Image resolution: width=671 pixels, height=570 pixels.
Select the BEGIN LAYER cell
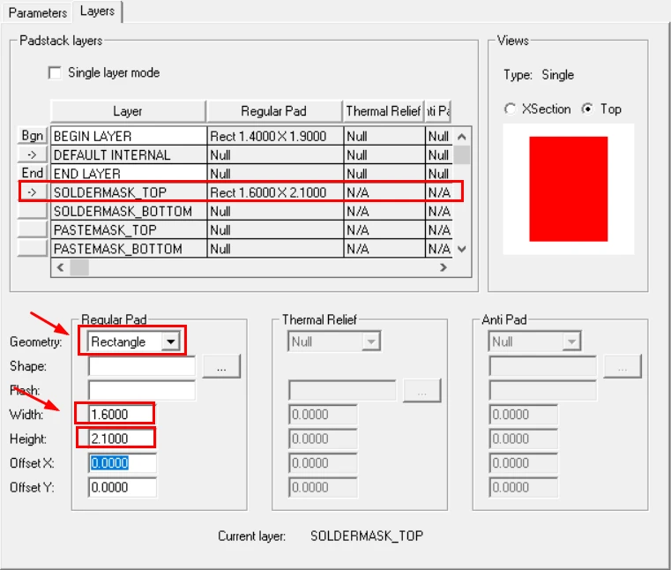(129, 136)
